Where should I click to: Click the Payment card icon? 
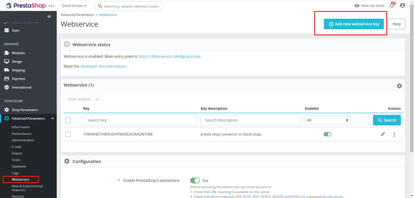tap(6, 79)
